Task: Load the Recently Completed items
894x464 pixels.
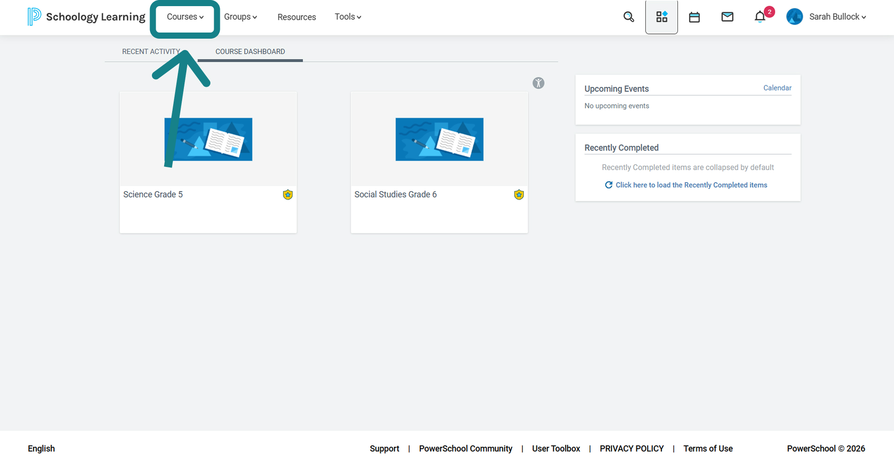Action: click(x=686, y=185)
